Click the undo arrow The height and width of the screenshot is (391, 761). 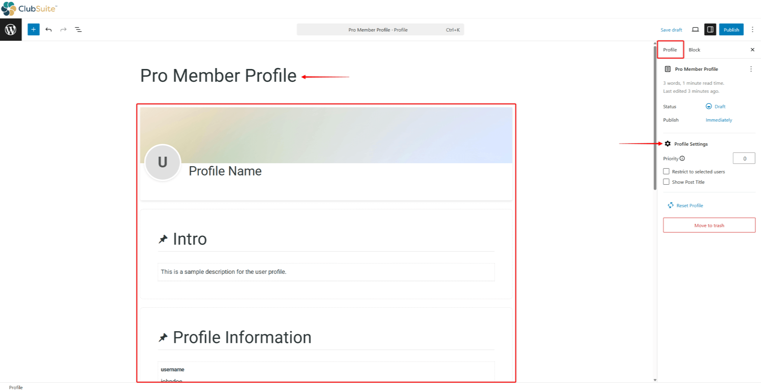click(49, 29)
